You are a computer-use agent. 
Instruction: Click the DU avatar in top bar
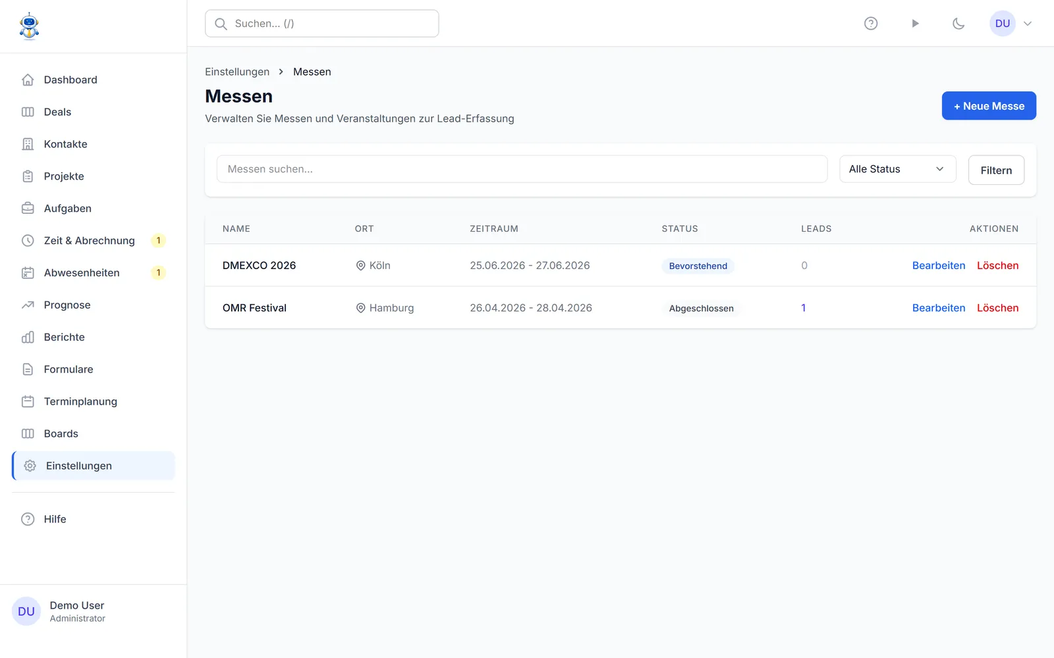click(x=1003, y=24)
